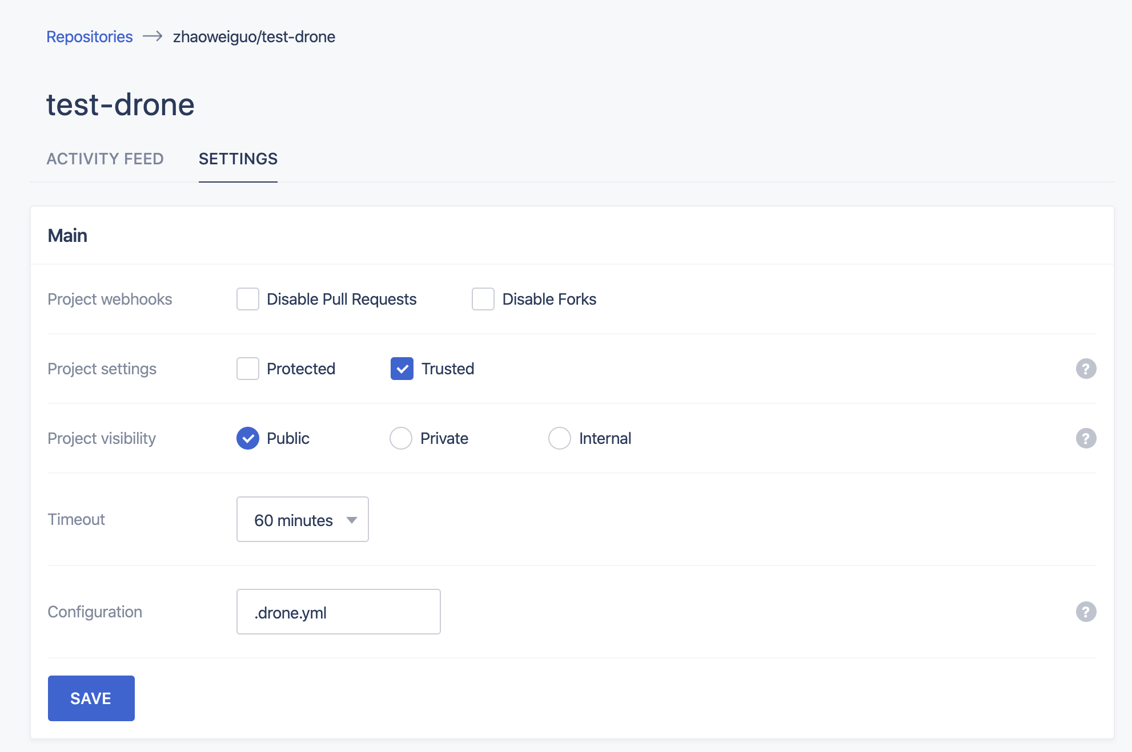Click help icon for Project settings
Image resolution: width=1132 pixels, height=752 pixels.
point(1086,369)
